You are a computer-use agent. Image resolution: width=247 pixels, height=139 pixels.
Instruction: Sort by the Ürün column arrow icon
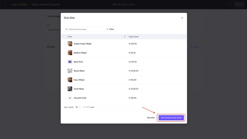[125, 37]
